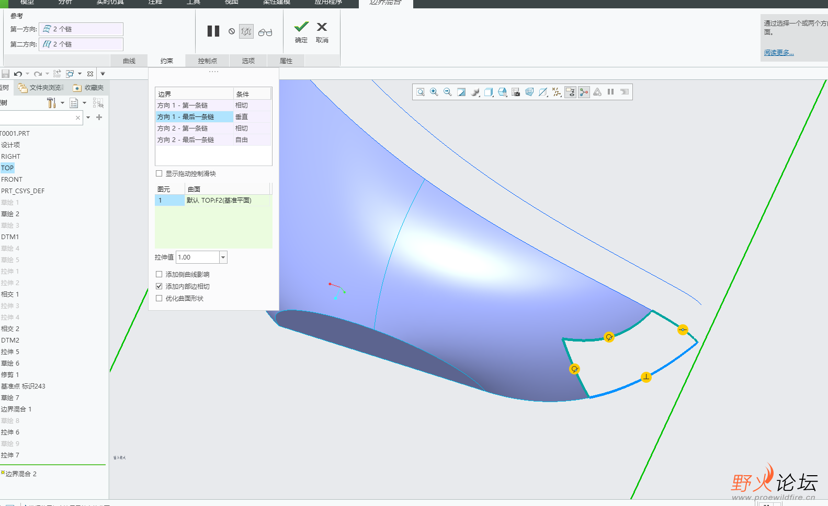Viewport: 828px width, 506px height.
Task: Open the display style cube icon
Action: click(x=489, y=92)
